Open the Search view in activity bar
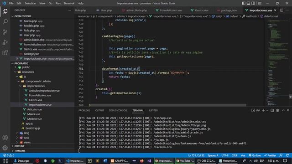292x164 pixels. pyautogui.click(x=5, y=22)
